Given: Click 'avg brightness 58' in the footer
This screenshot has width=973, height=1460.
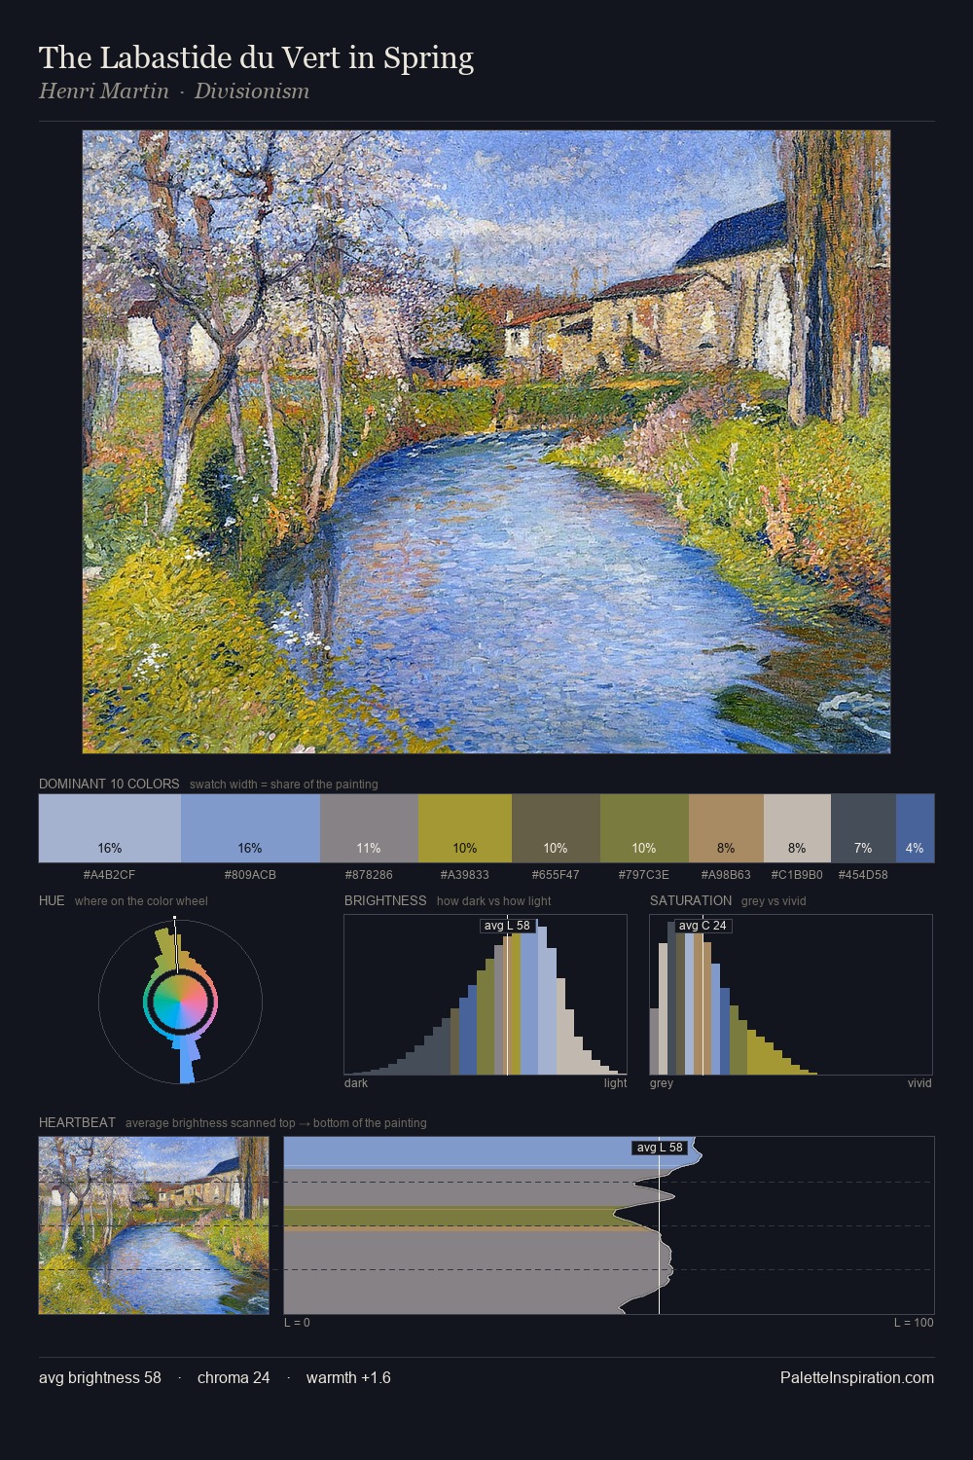Looking at the screenshot, I should 100,1377.
